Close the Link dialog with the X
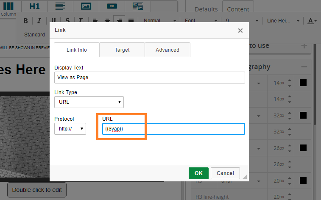Image resolution: width=321 pixels, height=200 pixels. (x=240, y=31)
